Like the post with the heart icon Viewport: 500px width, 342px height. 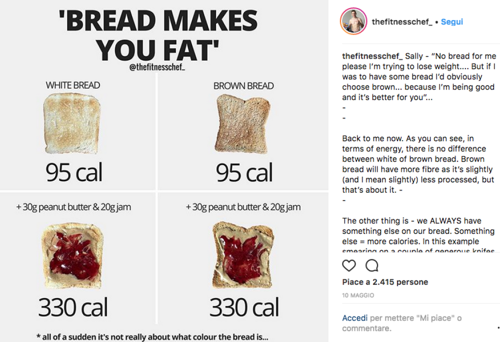(x=349, y=265)
